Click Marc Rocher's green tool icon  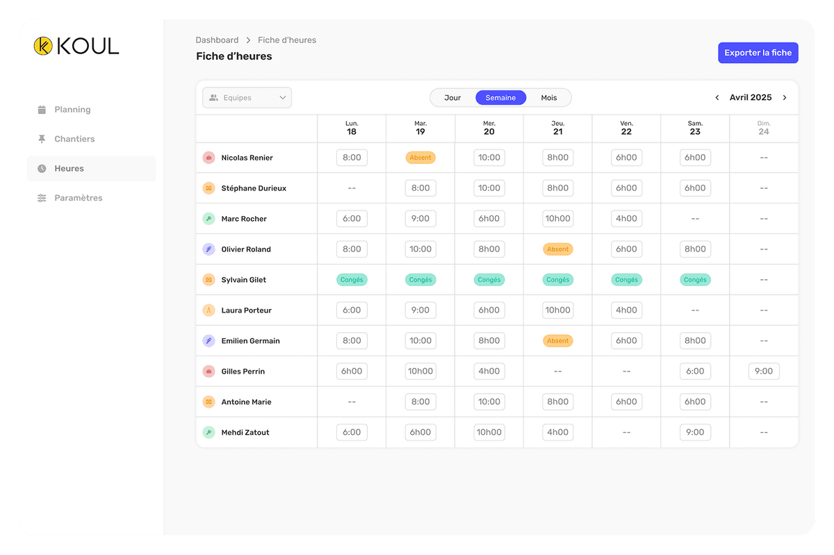pos(208,219)
